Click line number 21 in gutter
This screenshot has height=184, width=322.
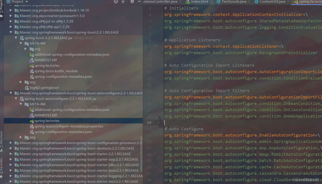point(149,135)
